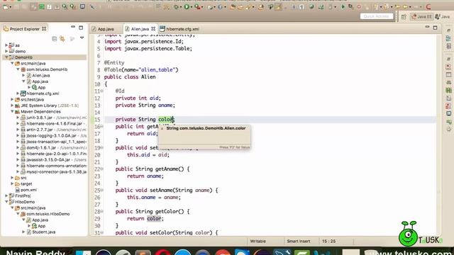This screenshot has width=454, height=255.
Task: Click the red circular icon at toolbar end
Action: click(x=428, y=6)
